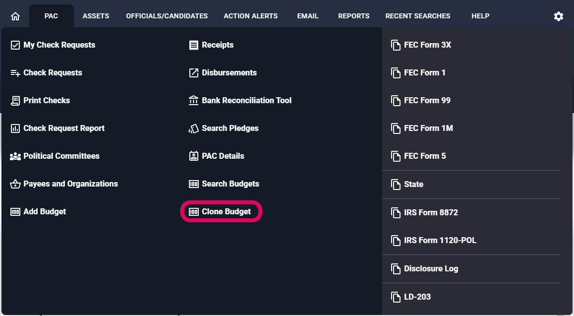
Task: Click the Bank Reconciliation Tool bank icon
Action: click(193, 101)
